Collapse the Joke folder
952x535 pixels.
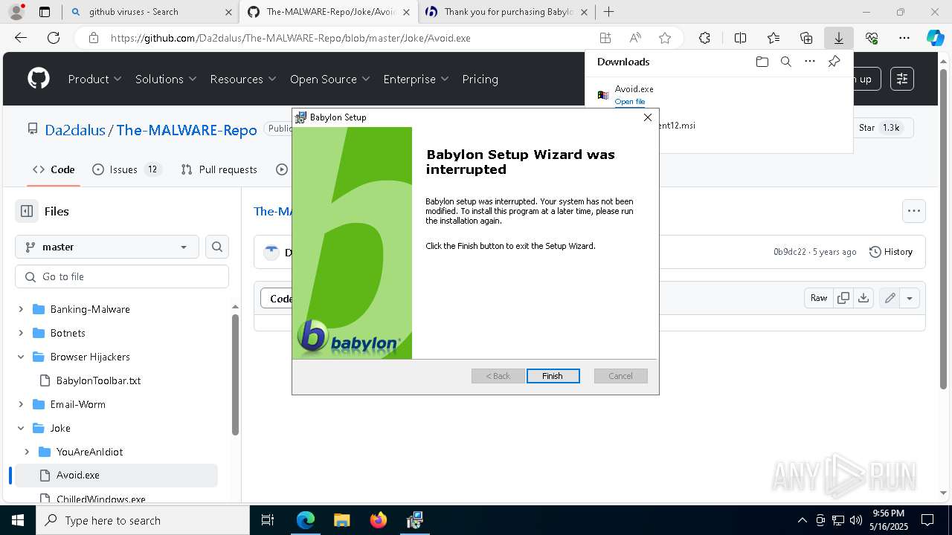tap(21, 428)
